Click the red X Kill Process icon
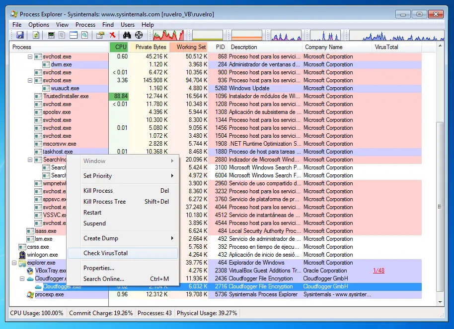This screenshot has height=329, width=454. coord(112,35)
